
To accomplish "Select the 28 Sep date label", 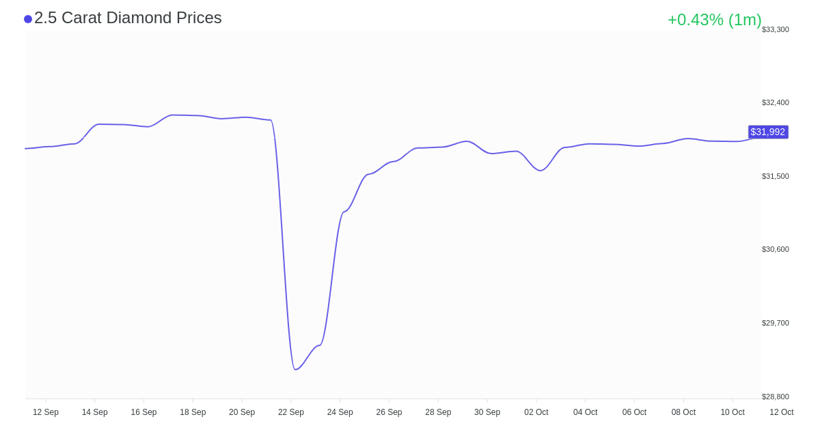I will click(438, 412).
